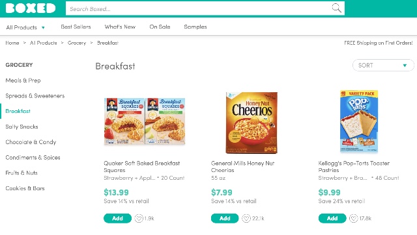Add Honey Nut Cheerios to cart
The width and height of the screenshot is (417, 235).
click(x=225, y=218)
